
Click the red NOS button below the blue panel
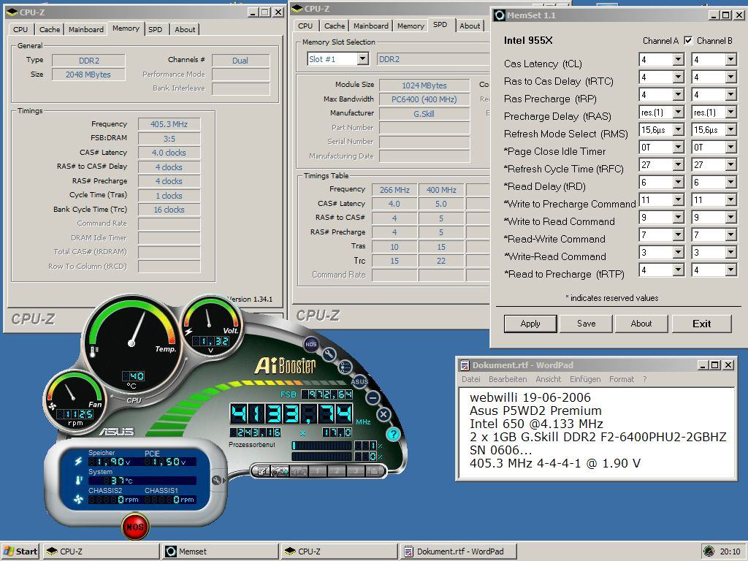135,527
